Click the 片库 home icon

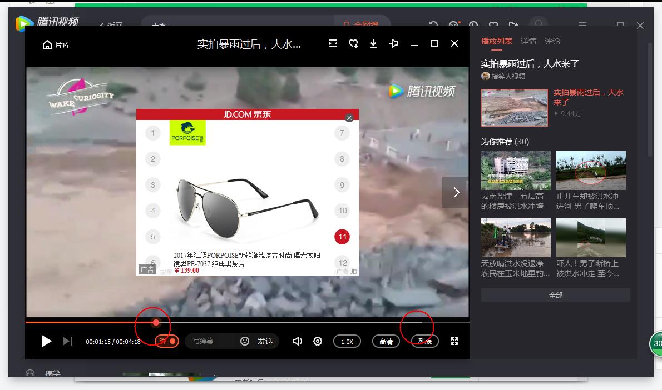48,43
